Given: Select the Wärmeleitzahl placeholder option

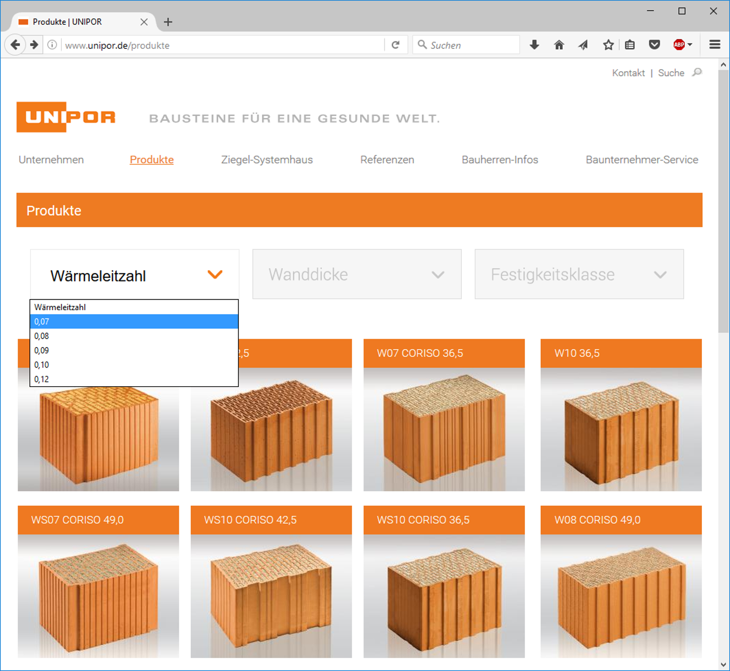Looking at the screenshot, I should (x=134, y=307).
